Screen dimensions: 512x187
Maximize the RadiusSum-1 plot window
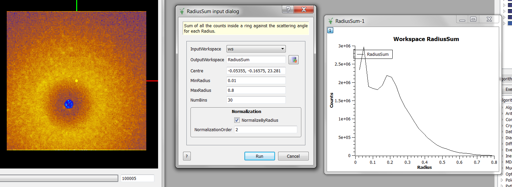[473, 20]
